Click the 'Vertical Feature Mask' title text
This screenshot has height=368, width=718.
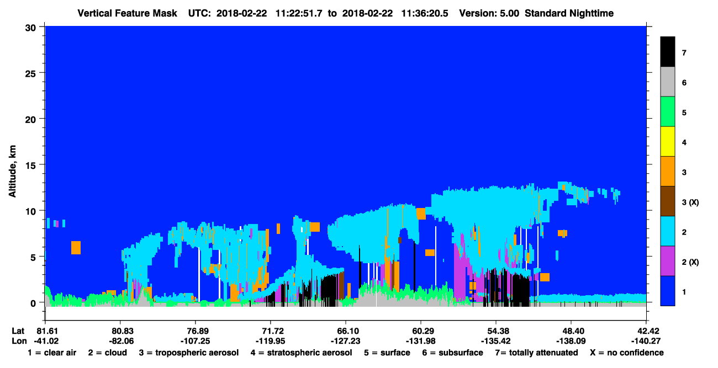point(128,13)
